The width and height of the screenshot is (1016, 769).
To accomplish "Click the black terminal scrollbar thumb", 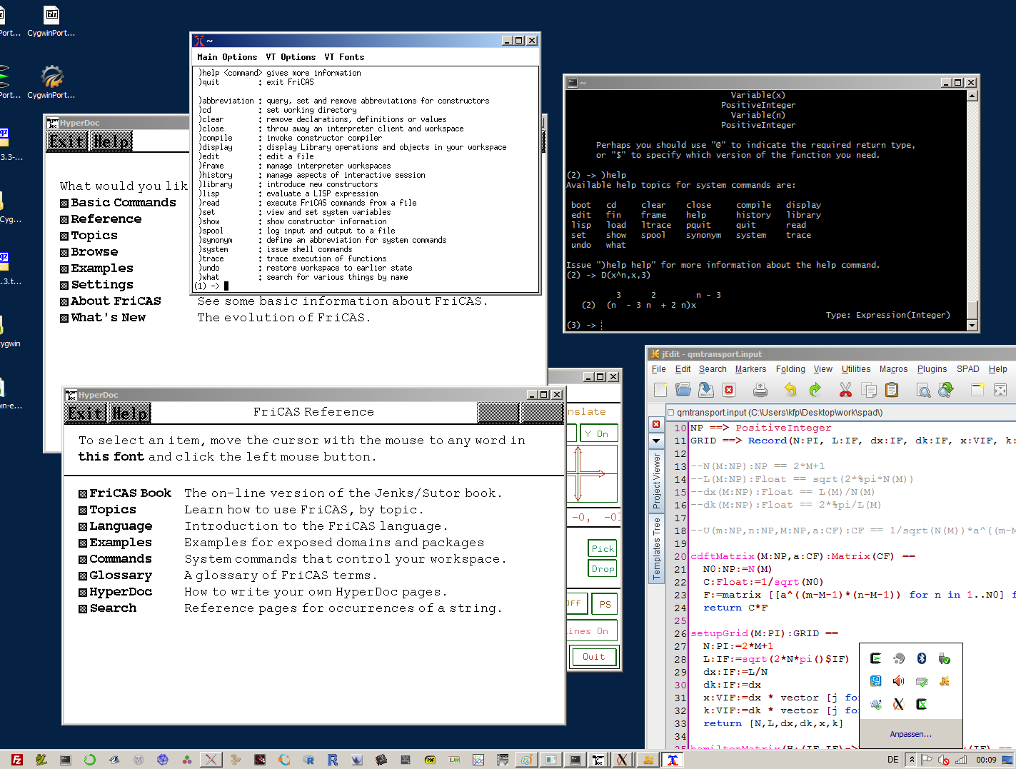I will 971,310.
